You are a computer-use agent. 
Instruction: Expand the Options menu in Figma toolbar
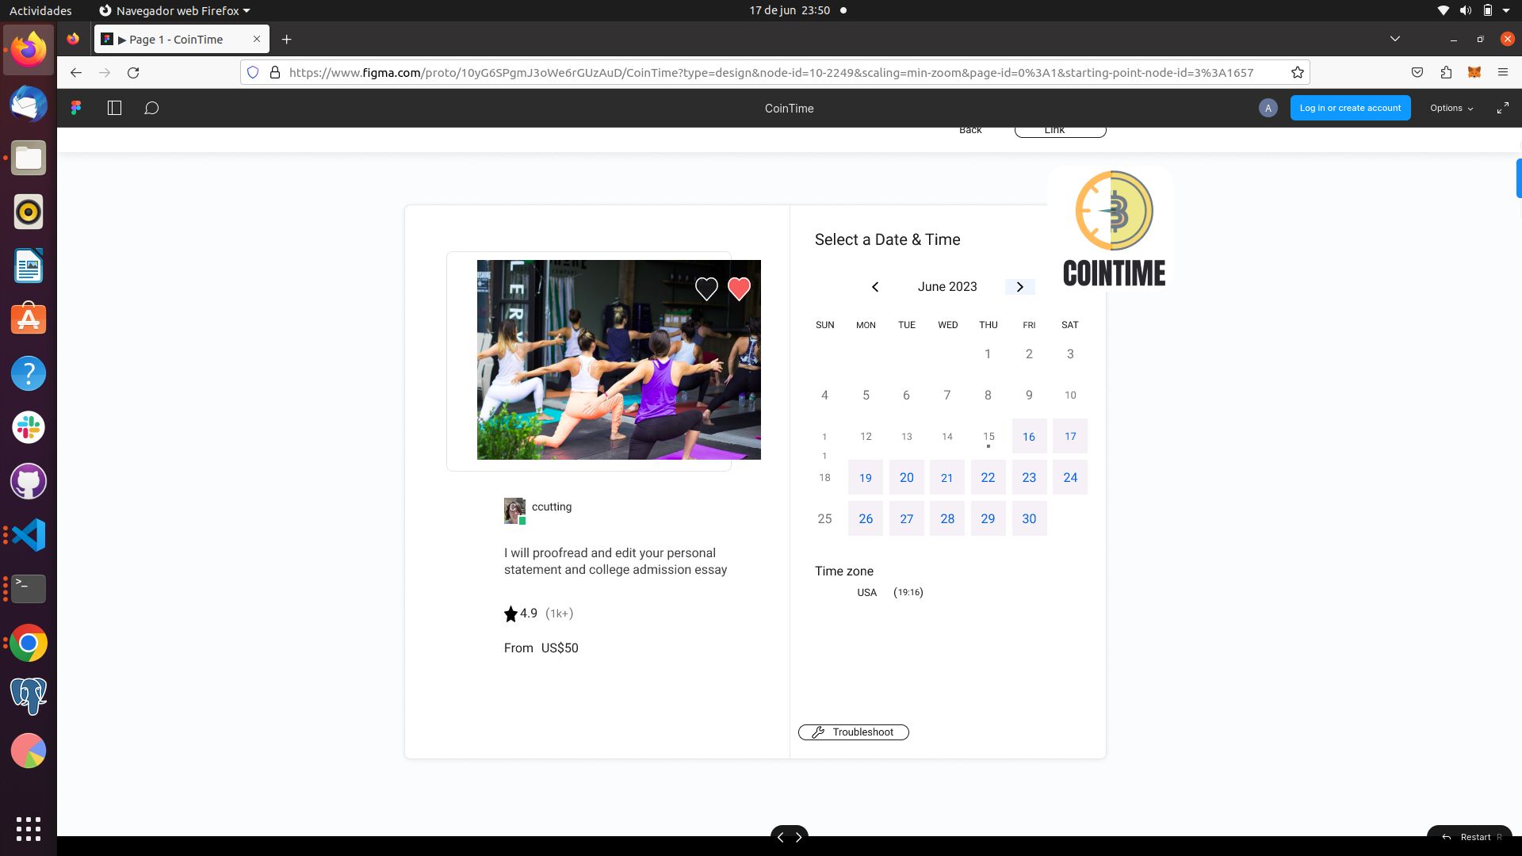1451,108
